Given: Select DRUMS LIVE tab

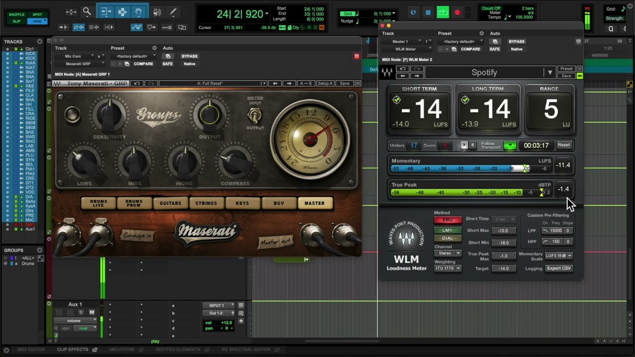Looking at the screenshot, I should coord(99,203).
